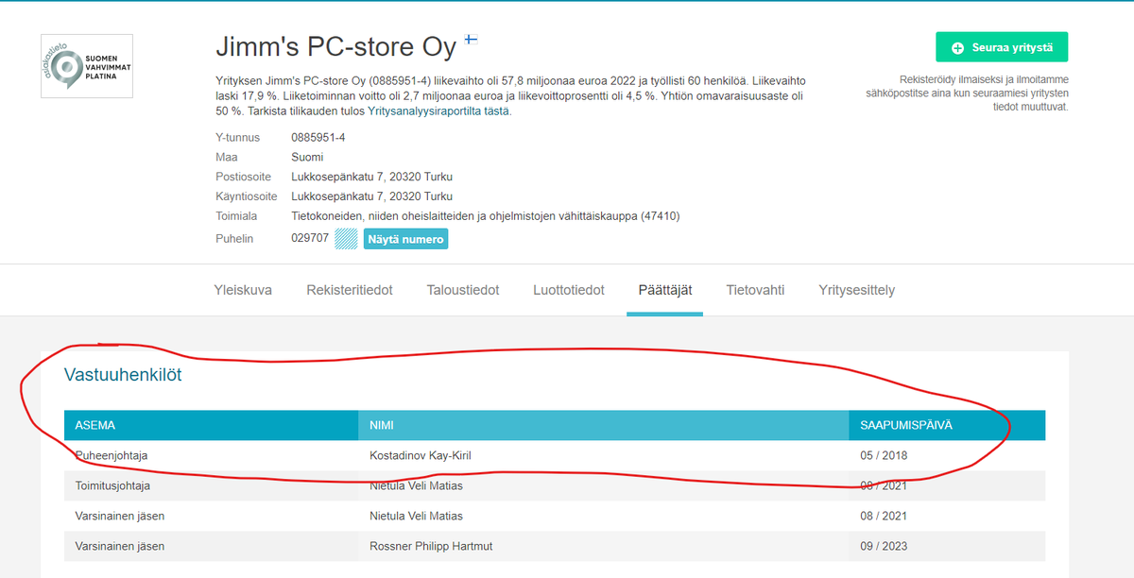Switch to the Yleiskuva tab

[x=243, y=290]
